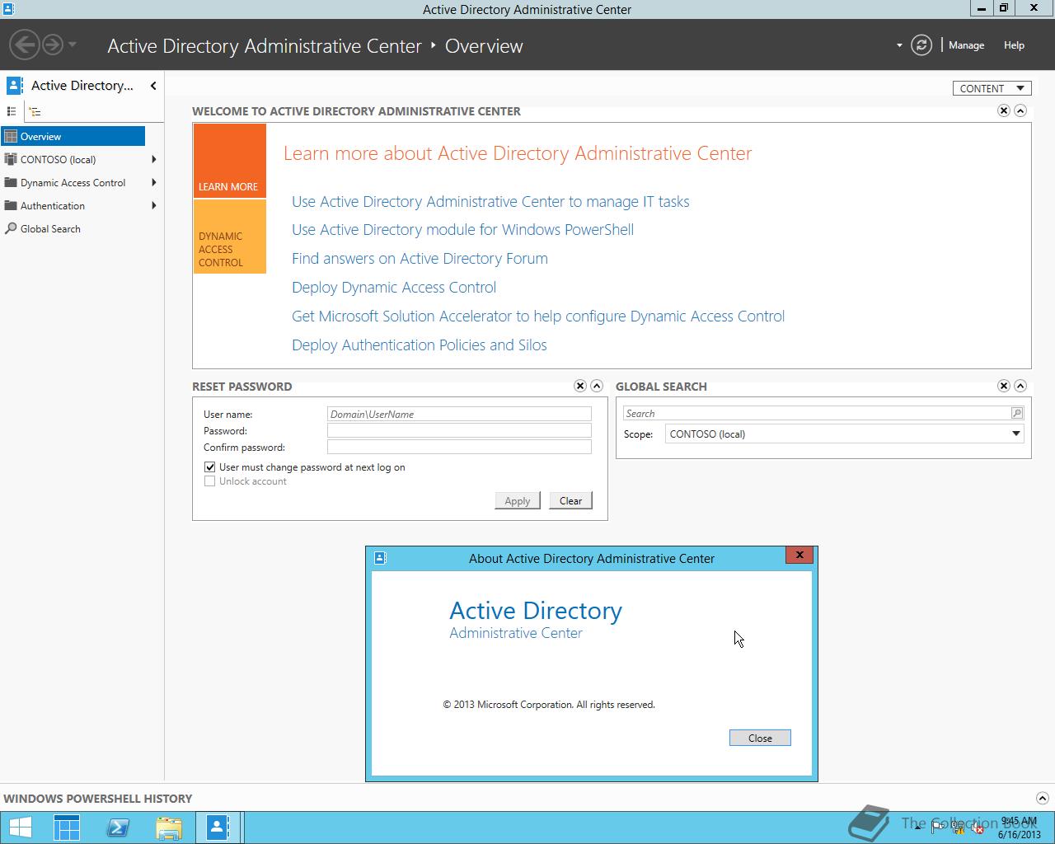Expand the CONTOSO (local) arrow

click(x=154, y=159)
